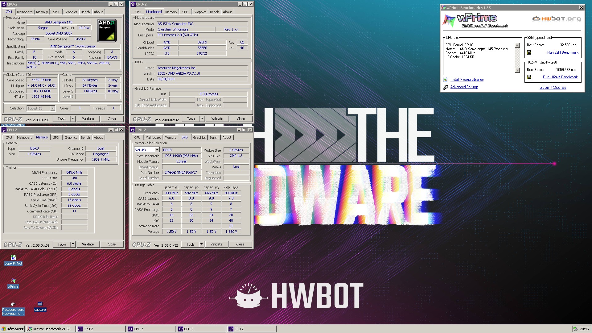Open the wPrime desktop shortcut
The height and width of the screenshot is (333, 592).
[13, 283]
